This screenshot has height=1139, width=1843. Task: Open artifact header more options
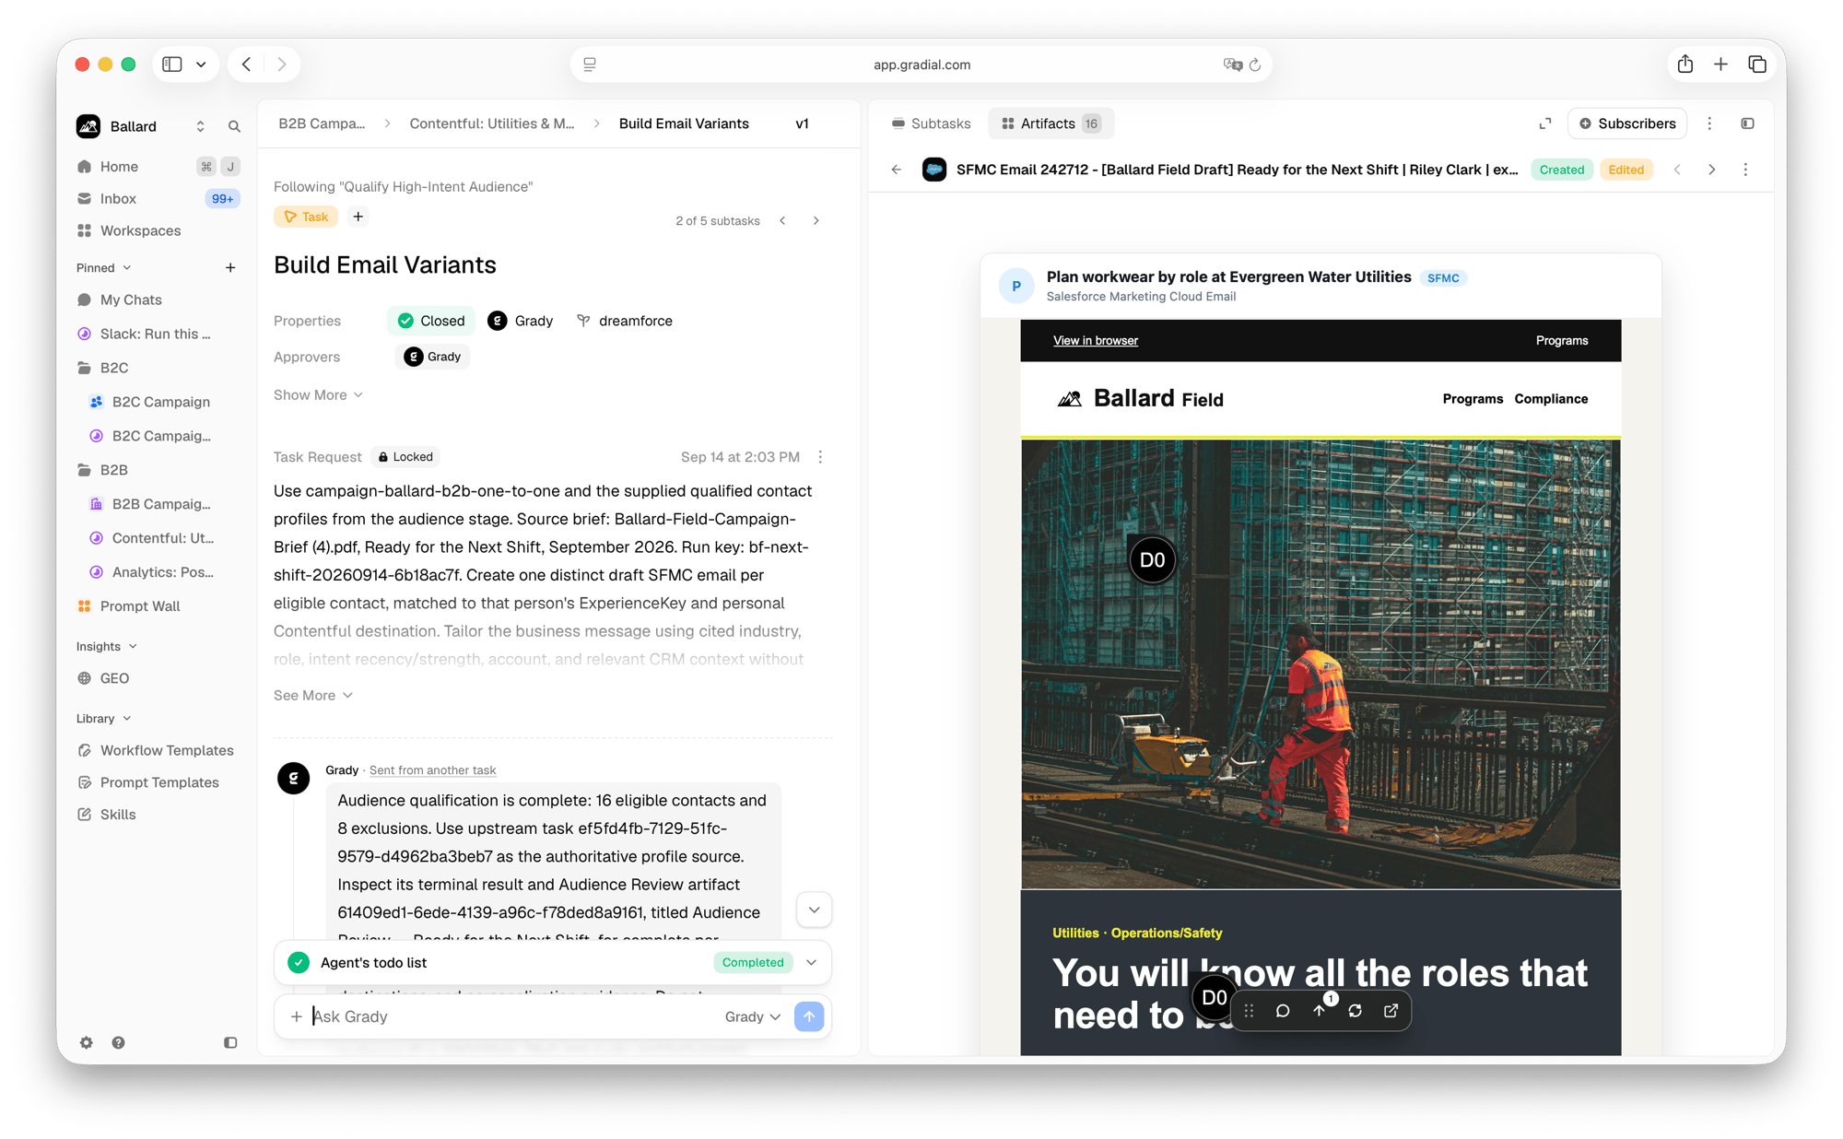1744,170
